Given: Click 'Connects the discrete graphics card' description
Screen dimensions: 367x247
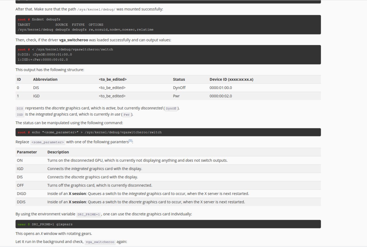Looking at the screenshot, I should 93,177.
